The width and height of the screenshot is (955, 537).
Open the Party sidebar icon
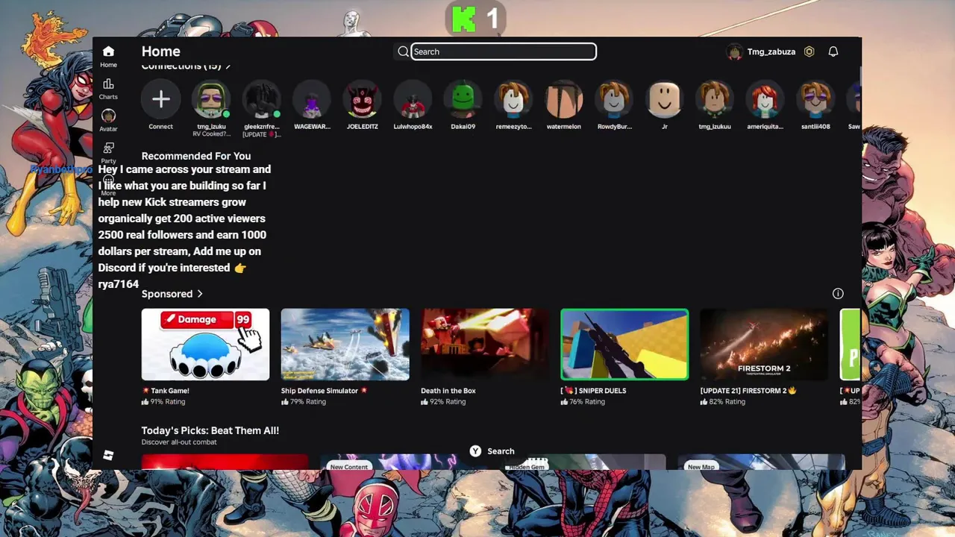(108, 148)
